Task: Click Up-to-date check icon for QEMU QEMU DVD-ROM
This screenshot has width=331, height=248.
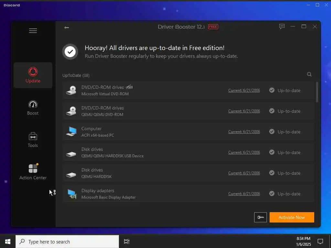Action: pos(272,111)
